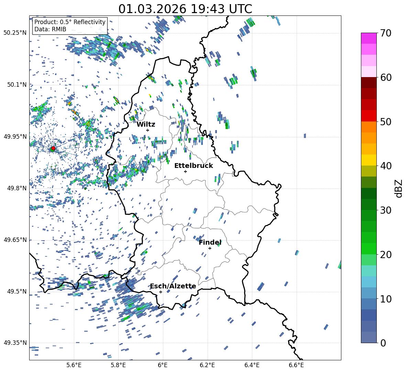This screenshot has height=372, width=407.
Task: Click the Esch/Alzette city label
Action: (173, 286)
